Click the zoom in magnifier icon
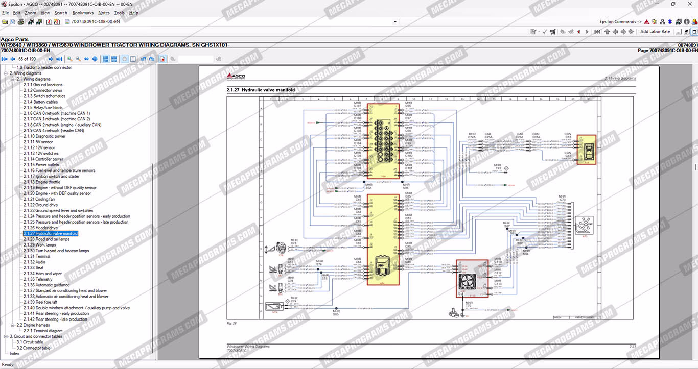Viewport: 698px width, 369px height. point(70,59)
